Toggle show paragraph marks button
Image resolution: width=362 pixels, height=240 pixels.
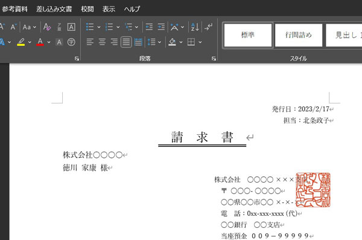[209, 27]
